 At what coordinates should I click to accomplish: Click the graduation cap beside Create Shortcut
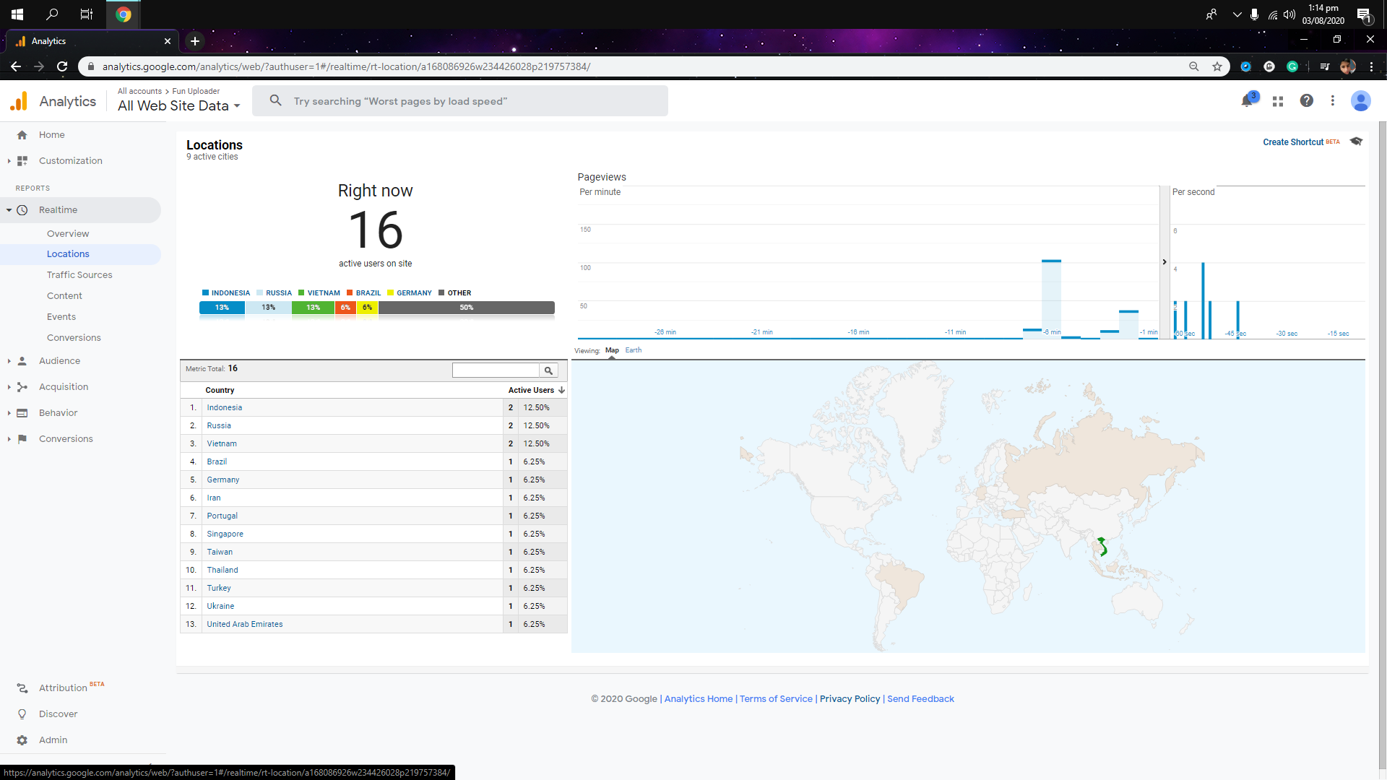point(1357,142)
